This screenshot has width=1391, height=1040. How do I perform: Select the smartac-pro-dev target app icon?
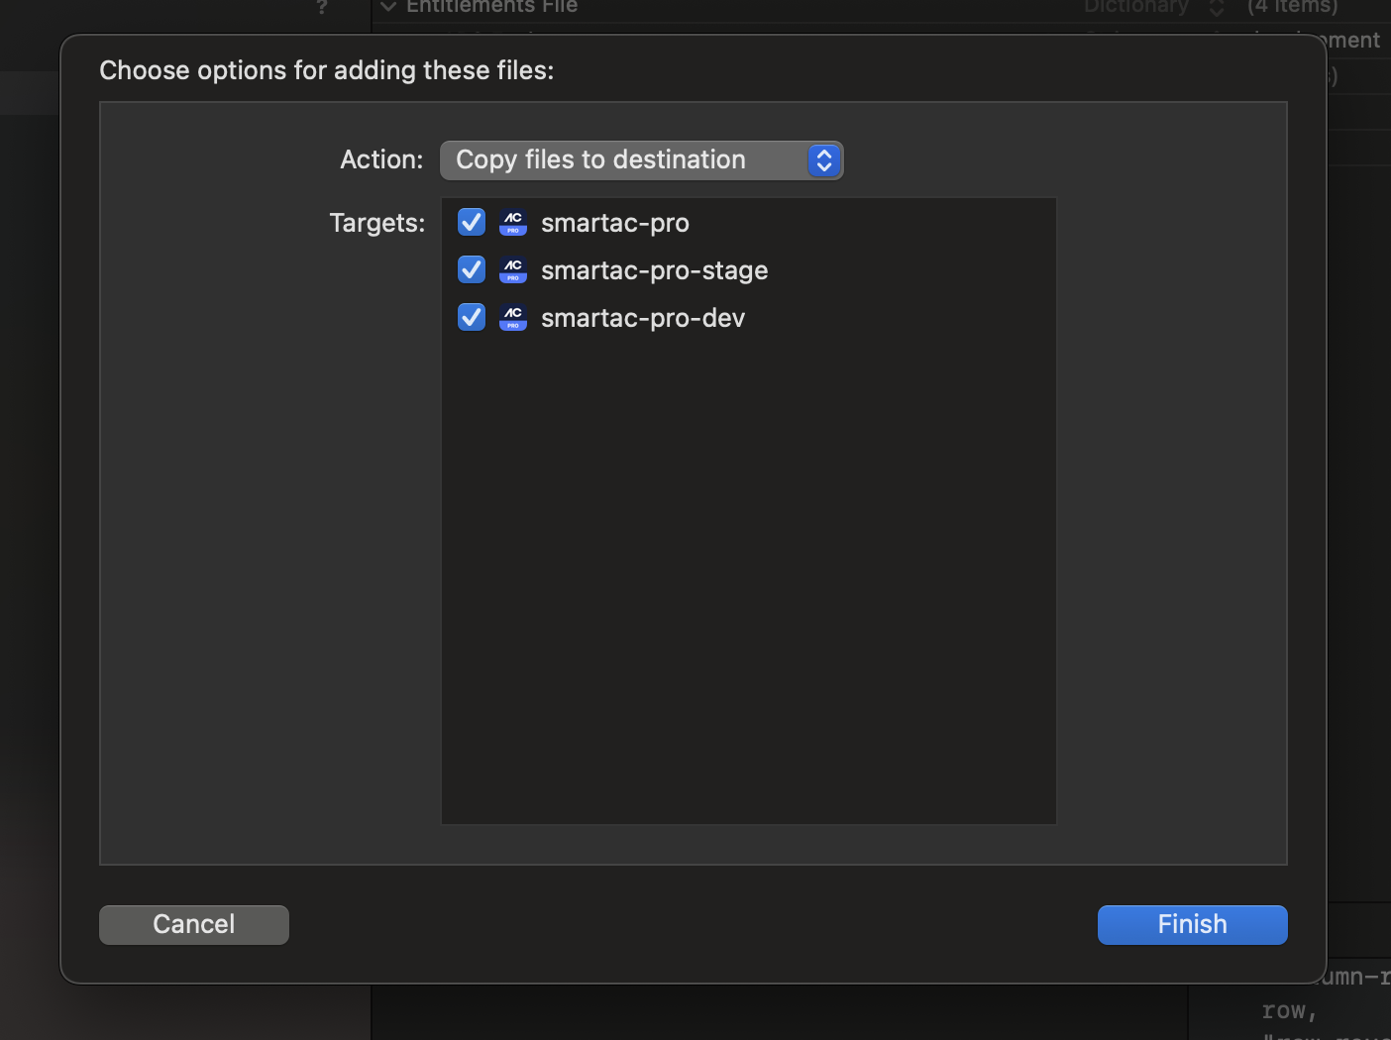pos(513,317)
